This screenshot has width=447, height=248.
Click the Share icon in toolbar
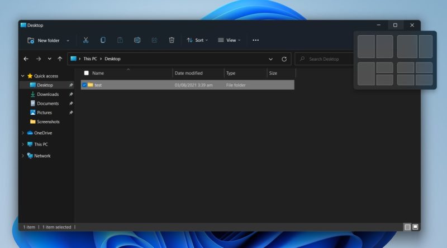click(x=154, y=40)
